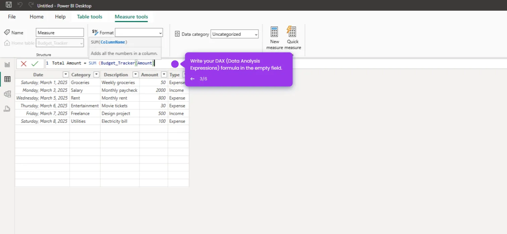Screen dimensions: 507x234
Task: Click the Groceries category cell
Action: pos(85,82)
